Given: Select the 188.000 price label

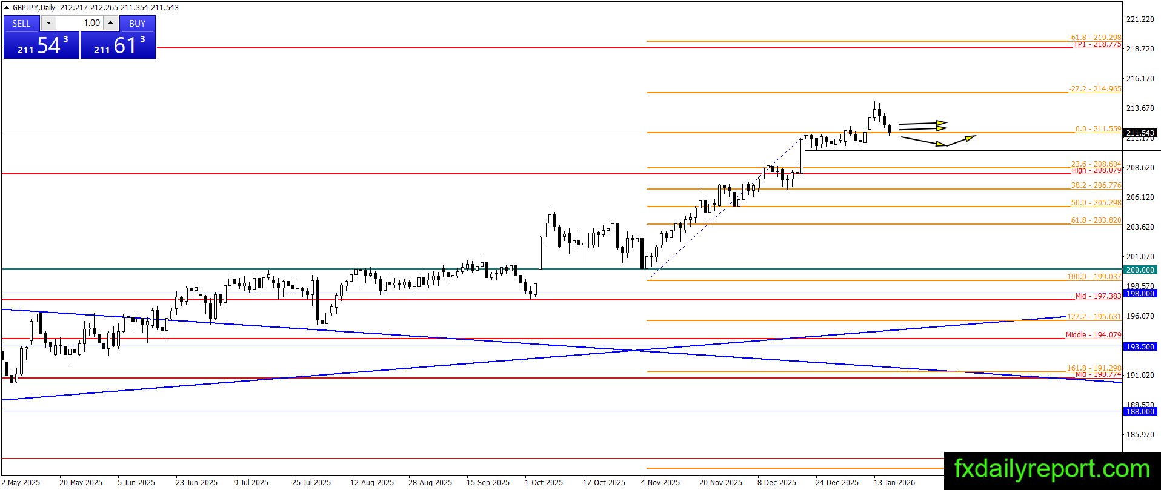Looking at the screenshot, I should (x=1140, y=411).
